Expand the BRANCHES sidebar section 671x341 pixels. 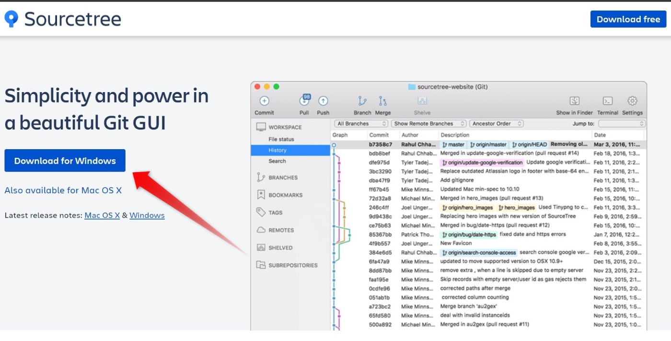283,177
